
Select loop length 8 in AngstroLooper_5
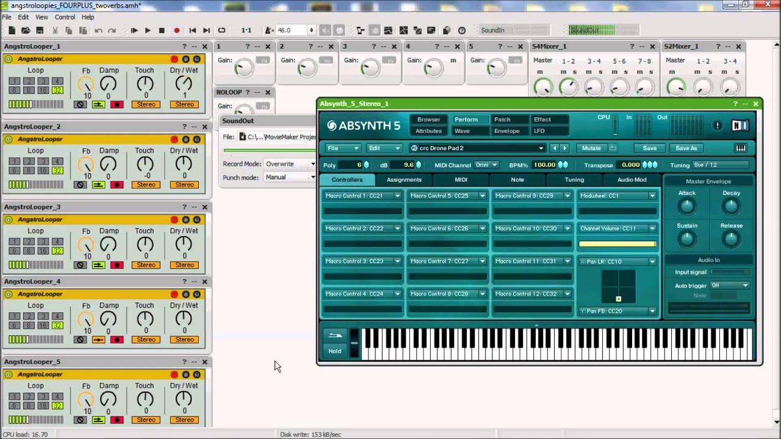27,405
